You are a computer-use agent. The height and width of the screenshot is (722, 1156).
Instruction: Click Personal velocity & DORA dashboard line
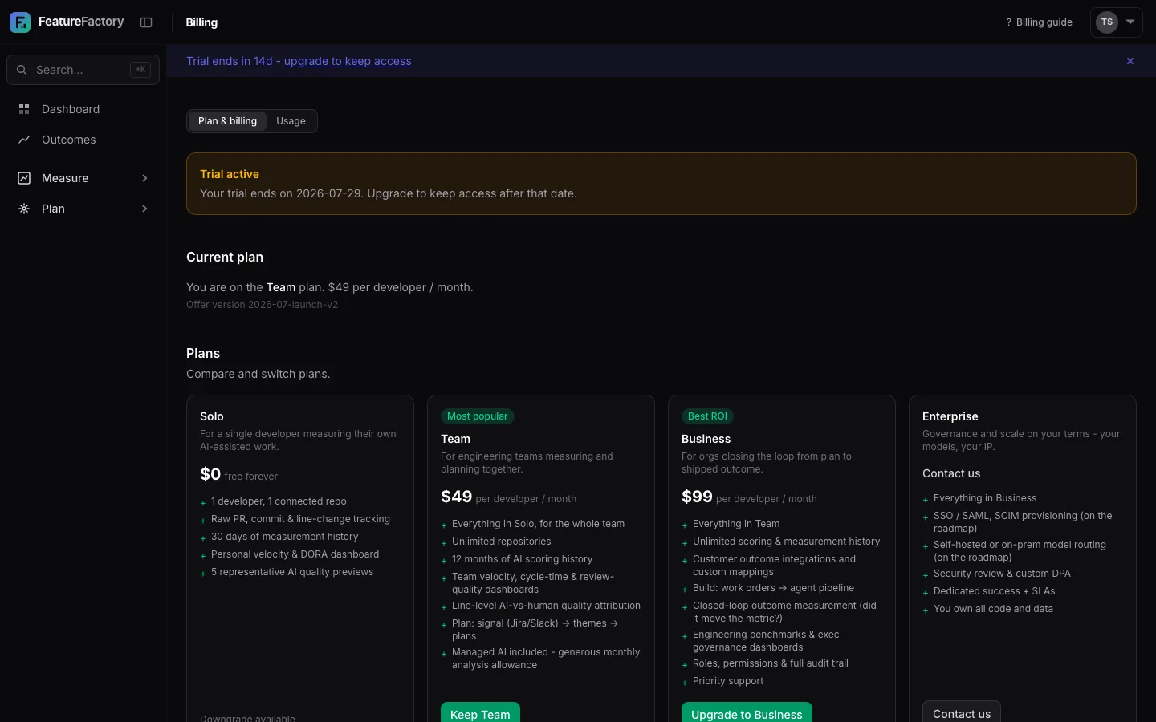pyautogui.click(x=295, y=554)
